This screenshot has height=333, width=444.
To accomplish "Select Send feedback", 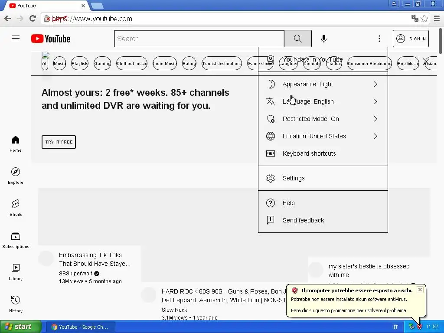I will (323, 220).
